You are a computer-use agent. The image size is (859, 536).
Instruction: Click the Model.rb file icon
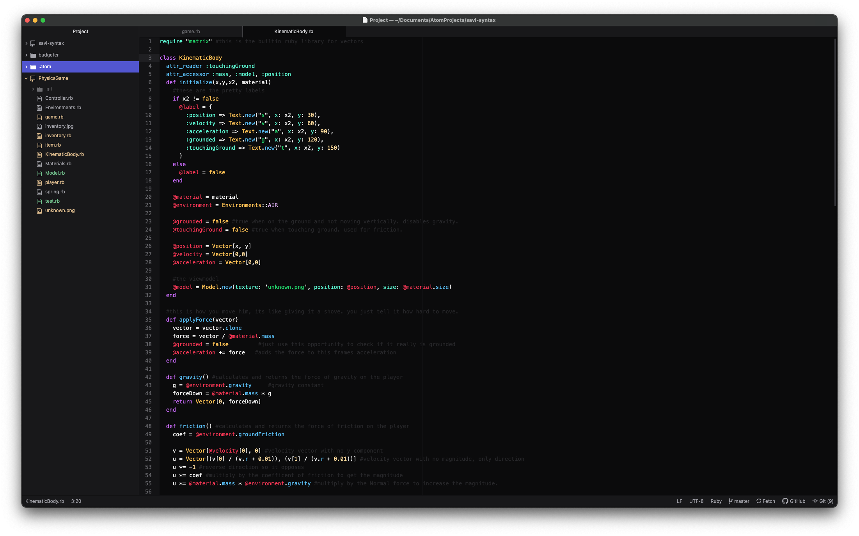(x=39, y=173)
